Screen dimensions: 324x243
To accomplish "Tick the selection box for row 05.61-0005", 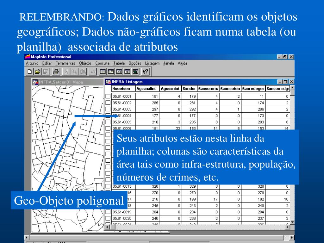I will (108, 122).
